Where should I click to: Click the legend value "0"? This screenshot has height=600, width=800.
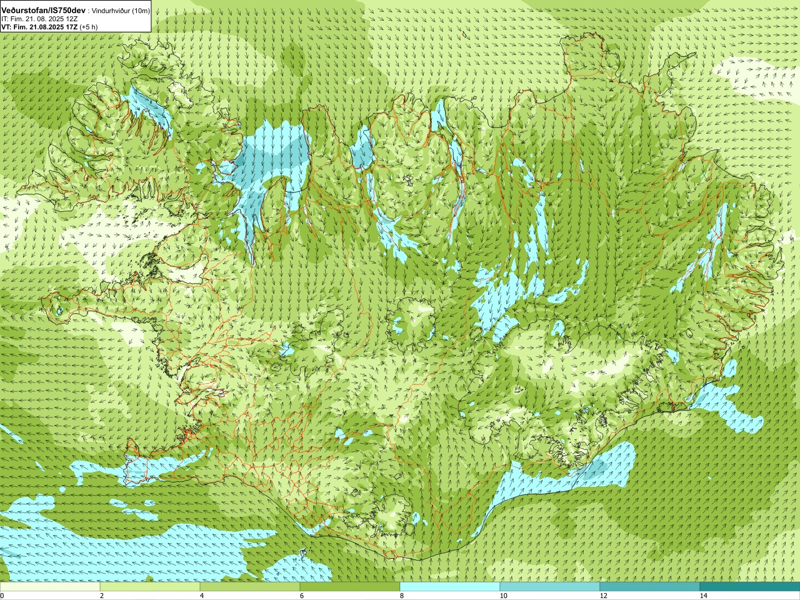[2, 596]
